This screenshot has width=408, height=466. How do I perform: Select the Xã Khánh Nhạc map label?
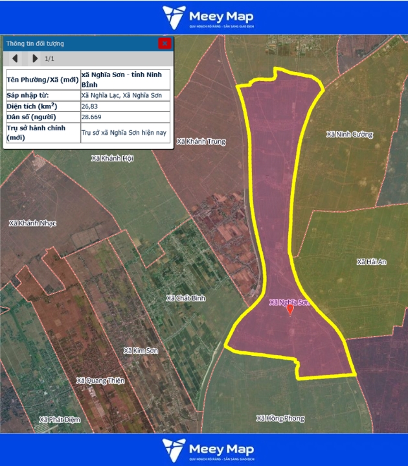(32, 223)
